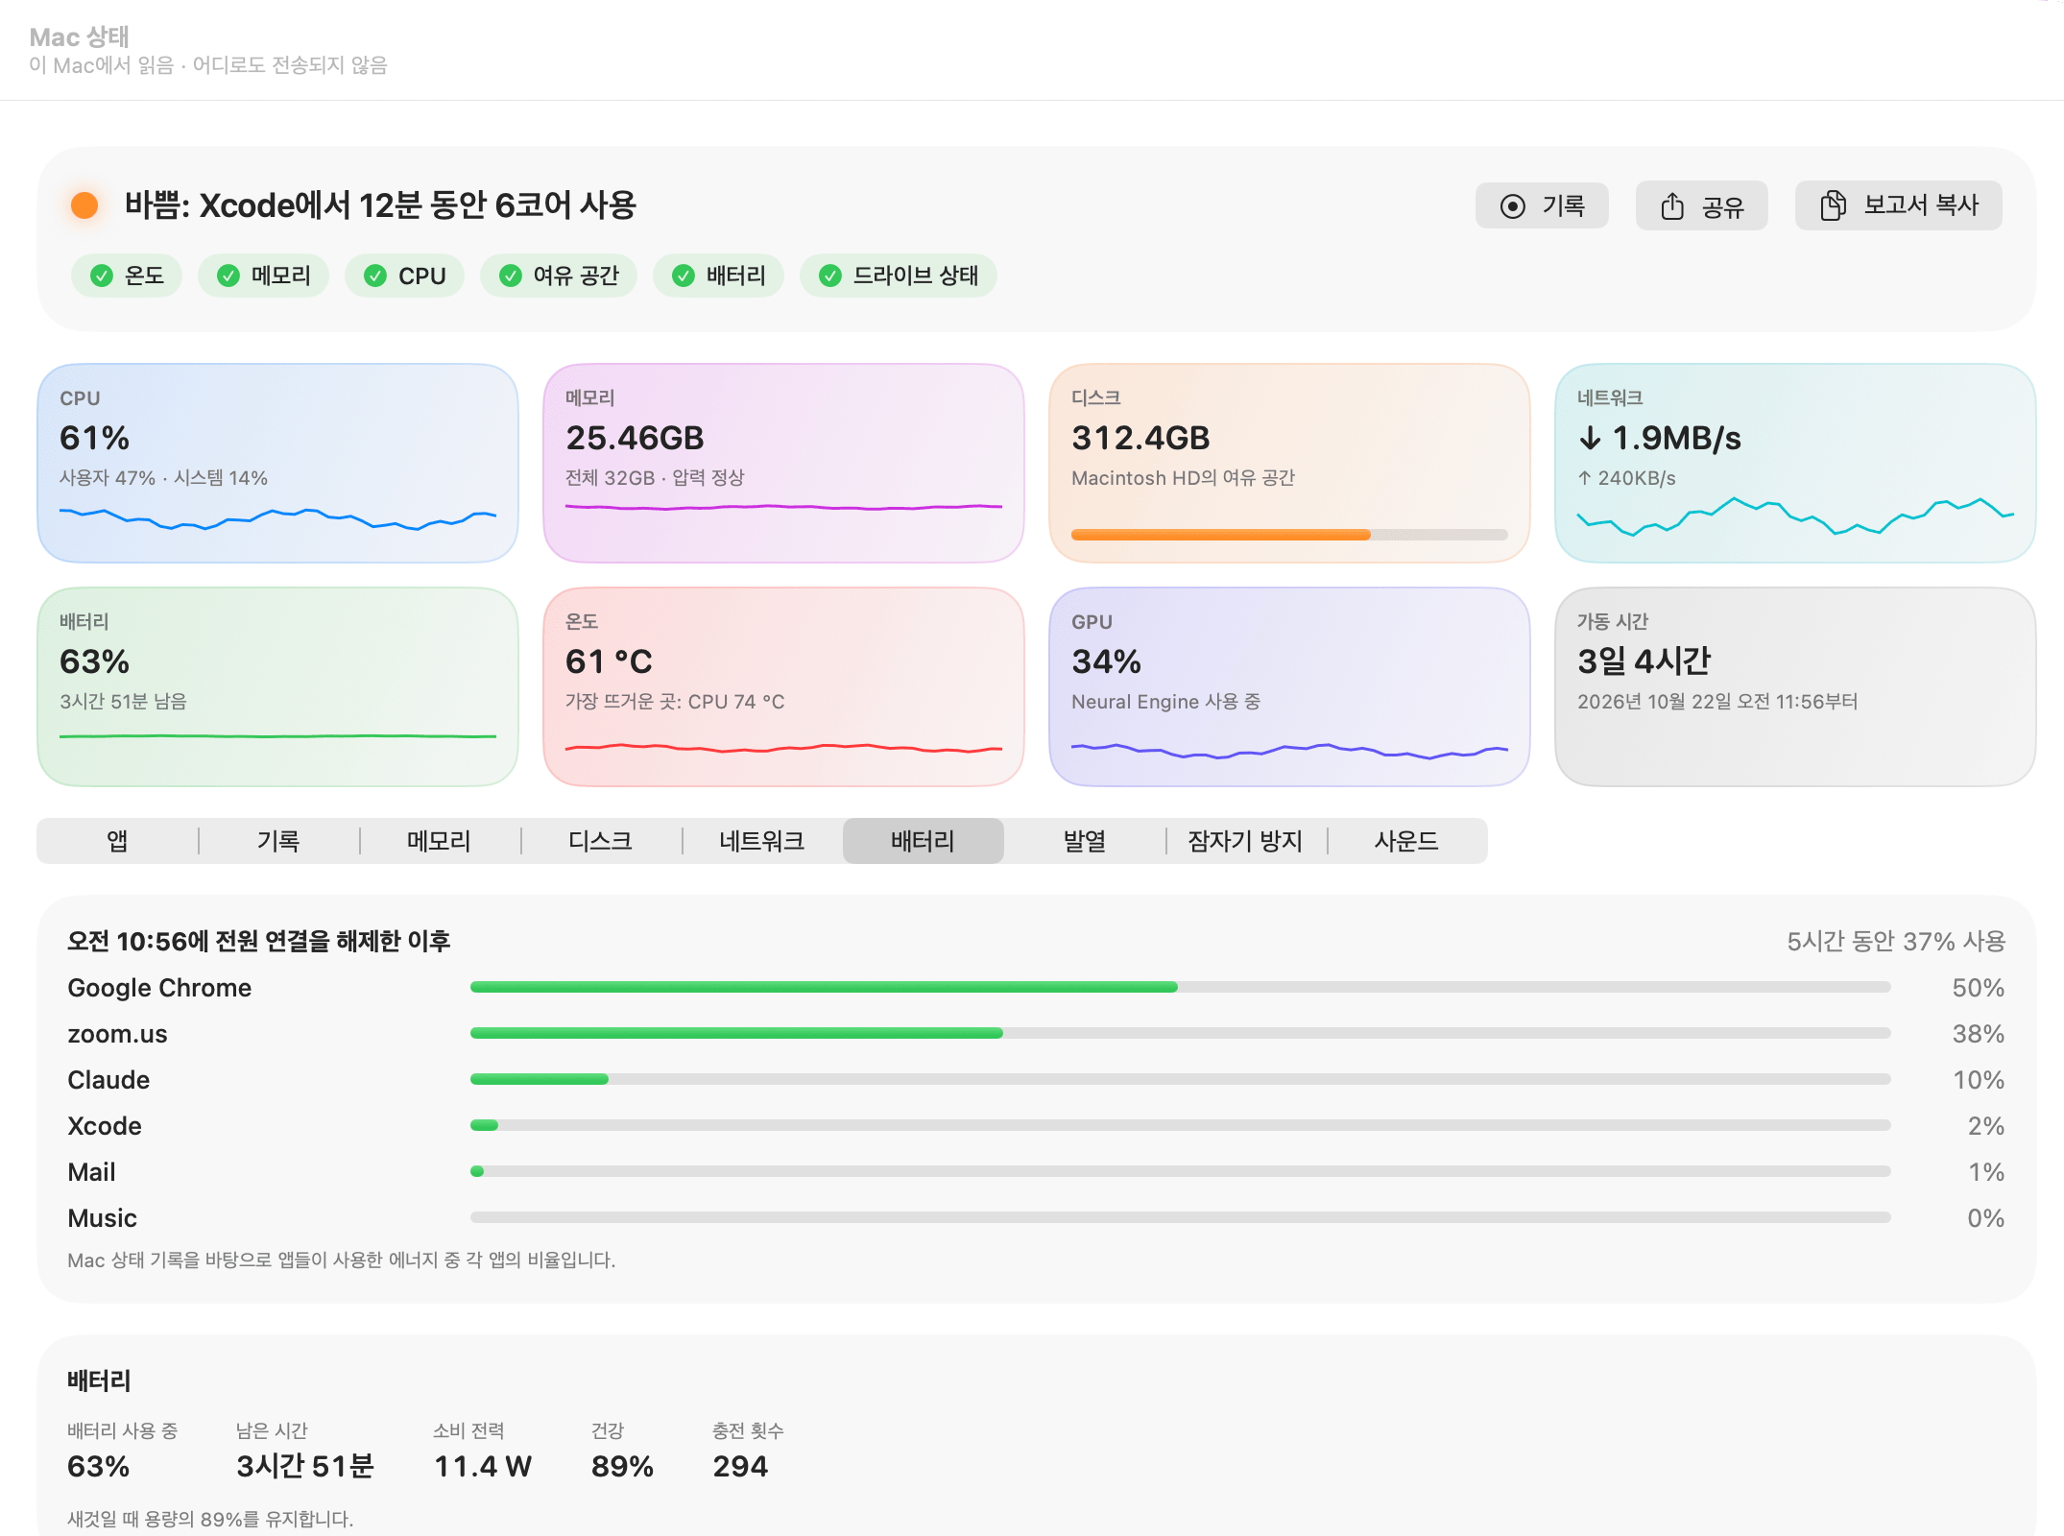Select the Mail row name
The image size is (2064, 1536).
[x=91, y=1172]
